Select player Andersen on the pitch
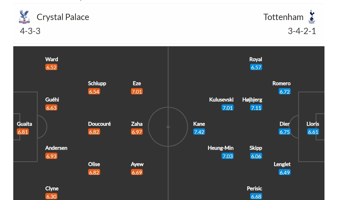Image resolution: width=338 pixels, height=200 pixels. point(56,148)
